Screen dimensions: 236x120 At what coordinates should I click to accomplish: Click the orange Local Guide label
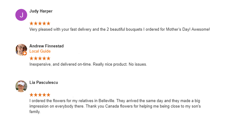click(x=40, y=51)
